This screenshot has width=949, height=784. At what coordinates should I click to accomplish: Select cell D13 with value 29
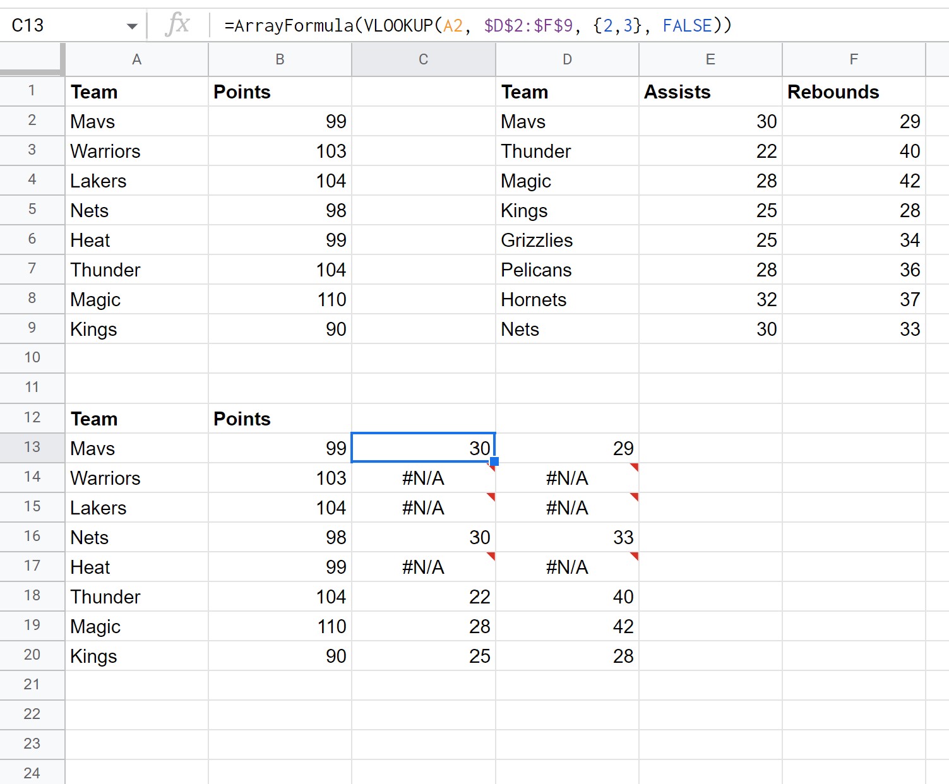coord(567,448)
